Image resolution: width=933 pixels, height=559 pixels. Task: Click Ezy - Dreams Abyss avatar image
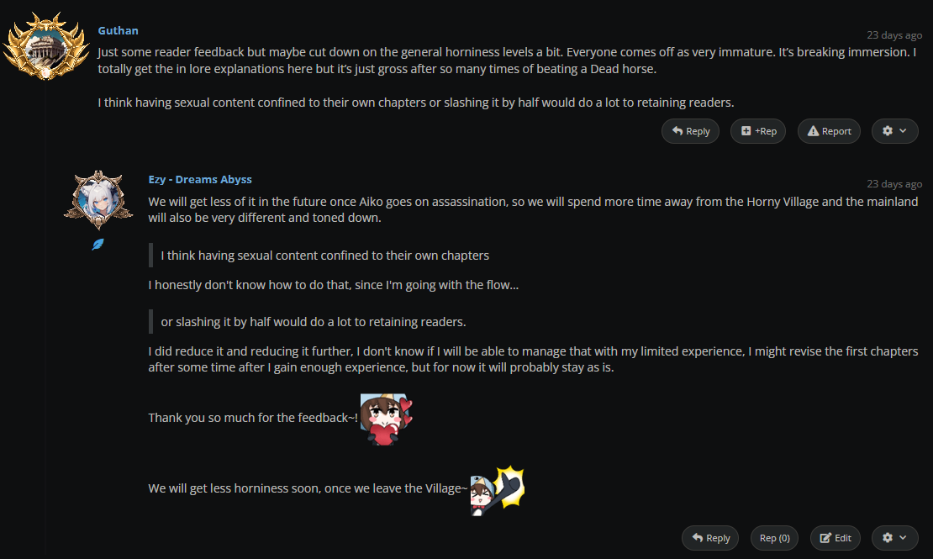[98, 201]
